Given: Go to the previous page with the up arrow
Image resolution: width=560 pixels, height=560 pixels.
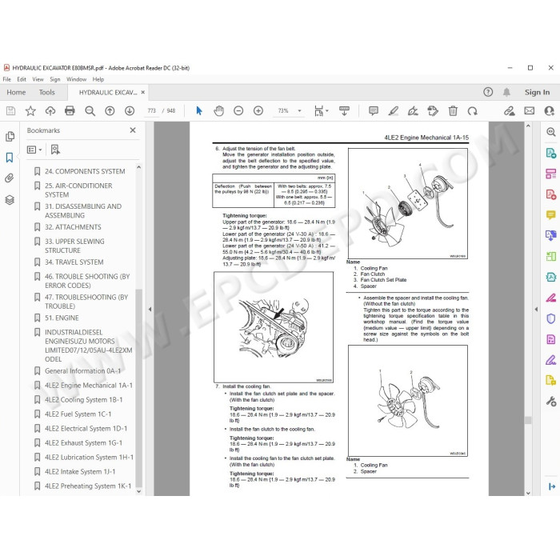Looking at the screenshot, I should click(110, 111).
